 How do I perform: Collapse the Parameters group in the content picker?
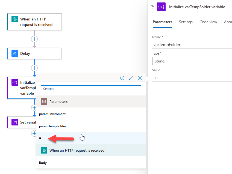point(91,101)
